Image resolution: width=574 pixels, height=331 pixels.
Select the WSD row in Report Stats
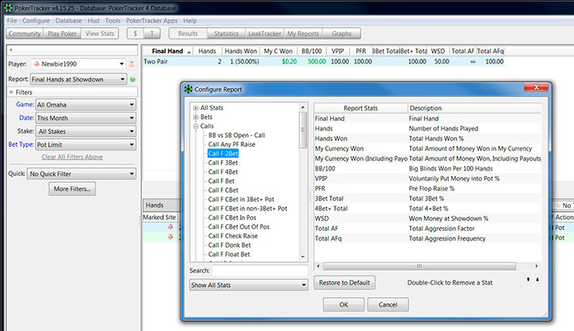[428, 218]
